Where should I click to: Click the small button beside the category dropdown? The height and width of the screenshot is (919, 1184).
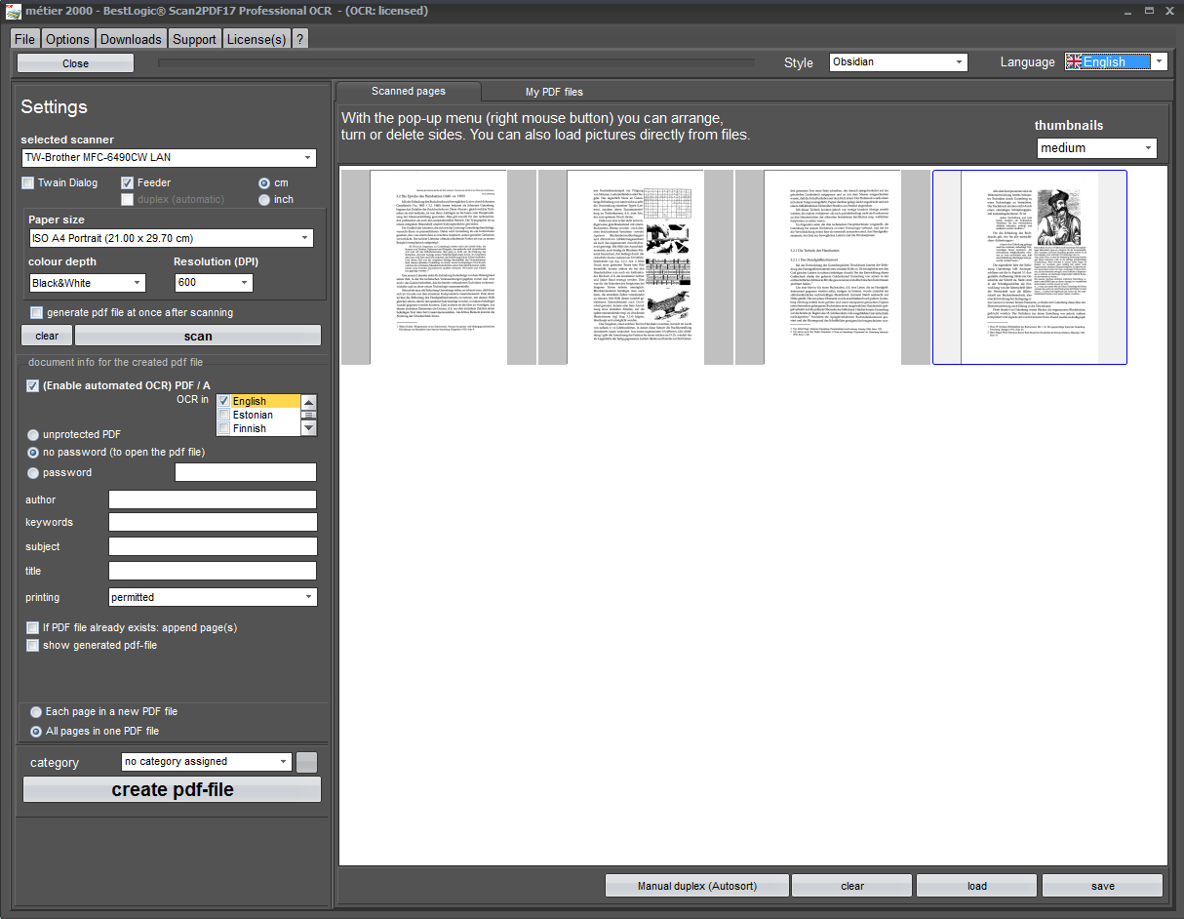(307, 762)
